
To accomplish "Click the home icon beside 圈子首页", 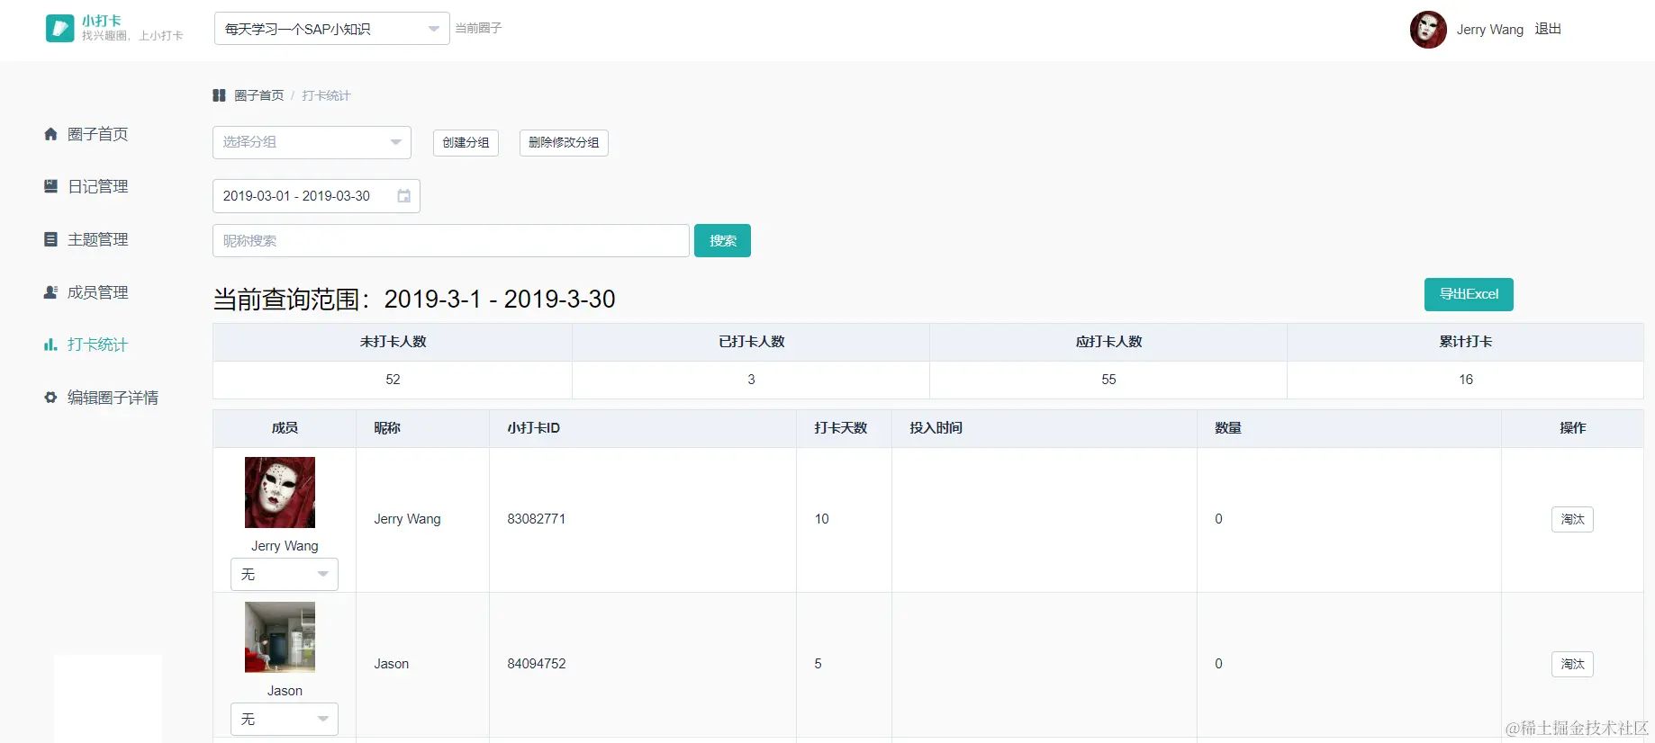I will 50,134.
